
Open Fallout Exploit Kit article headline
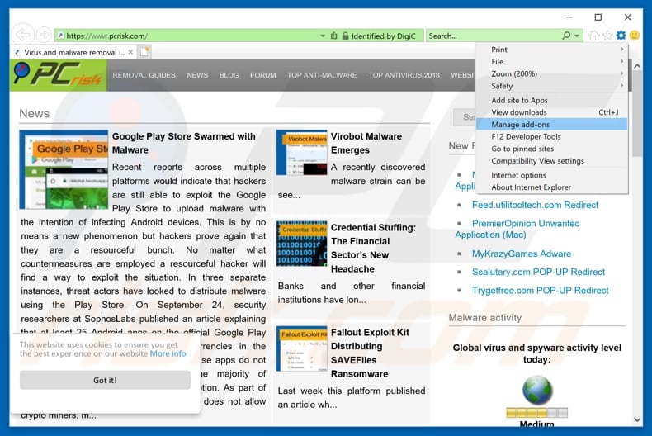coord(370,353)
